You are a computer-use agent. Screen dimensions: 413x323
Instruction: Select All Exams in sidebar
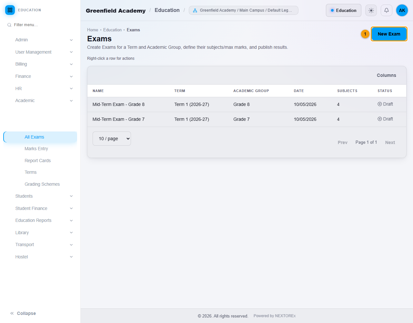coord(40,137)
